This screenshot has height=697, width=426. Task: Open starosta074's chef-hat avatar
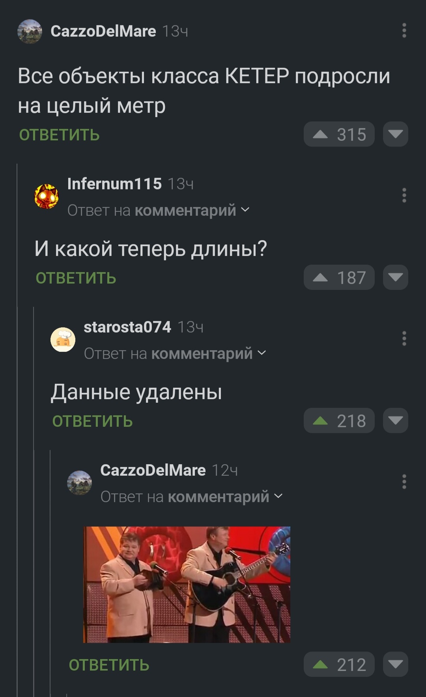click(x=63, y=339)
